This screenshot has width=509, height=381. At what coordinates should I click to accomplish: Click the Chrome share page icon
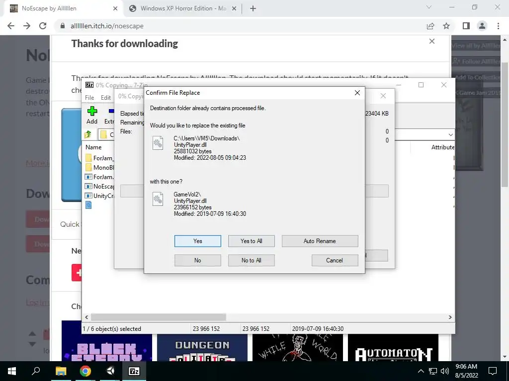(x=430, y=26)
